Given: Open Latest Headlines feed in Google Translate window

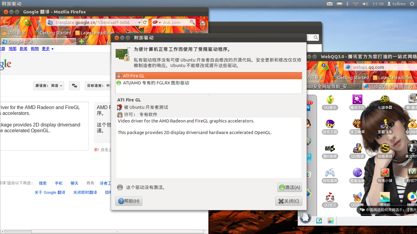Looking at the screenshot, I should [95, 33].
